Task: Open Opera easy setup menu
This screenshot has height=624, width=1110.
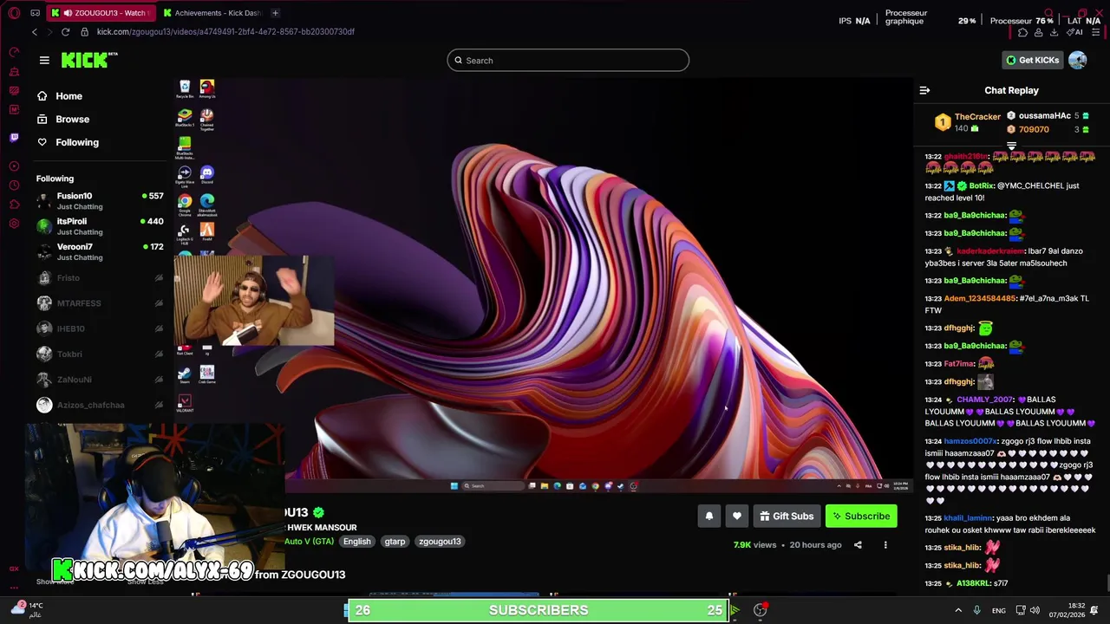Action: click(x=1097, y=32)
